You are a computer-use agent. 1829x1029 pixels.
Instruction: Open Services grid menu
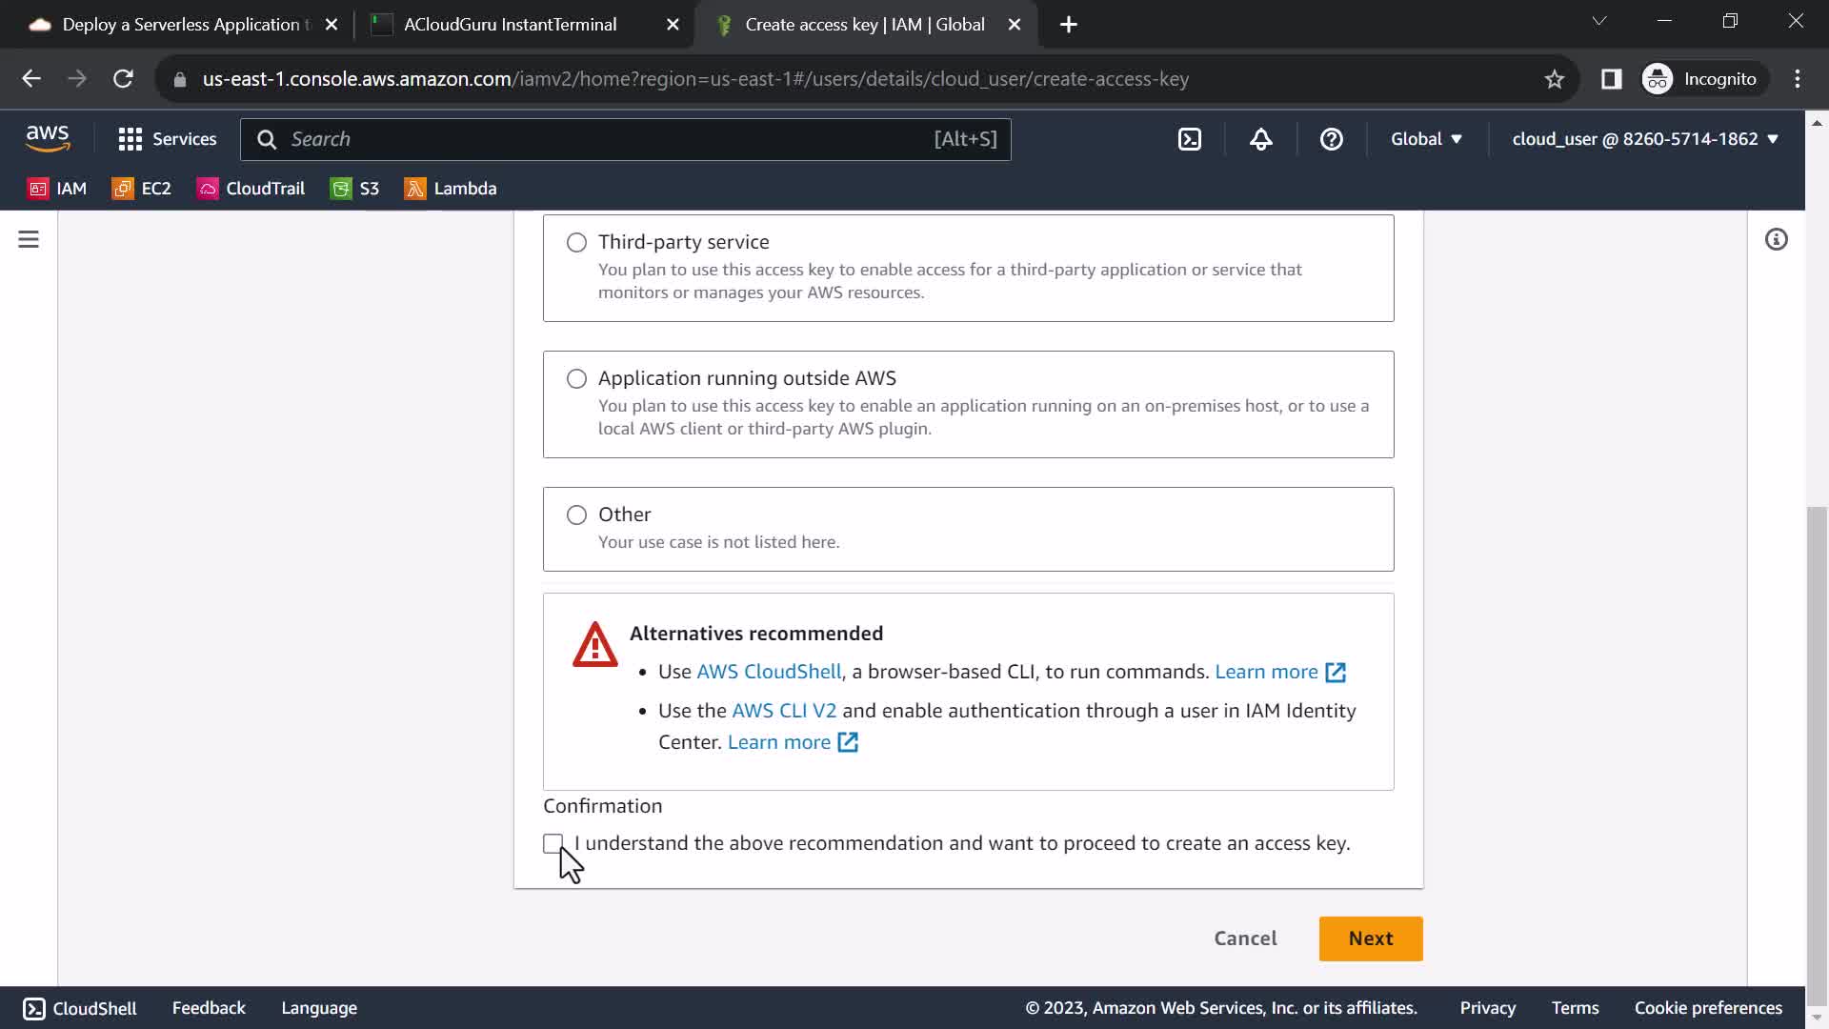click(x=167, y=139)
